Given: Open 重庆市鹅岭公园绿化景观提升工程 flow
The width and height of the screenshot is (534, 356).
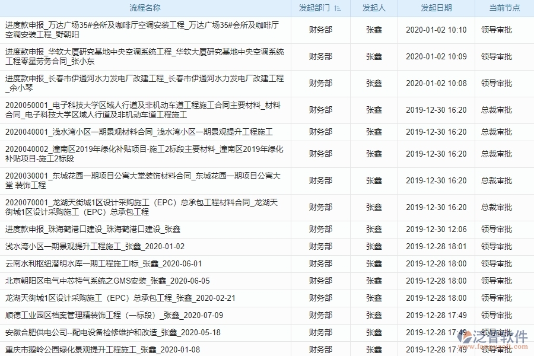Looking at the screenshot, I should tap(105, 346).
